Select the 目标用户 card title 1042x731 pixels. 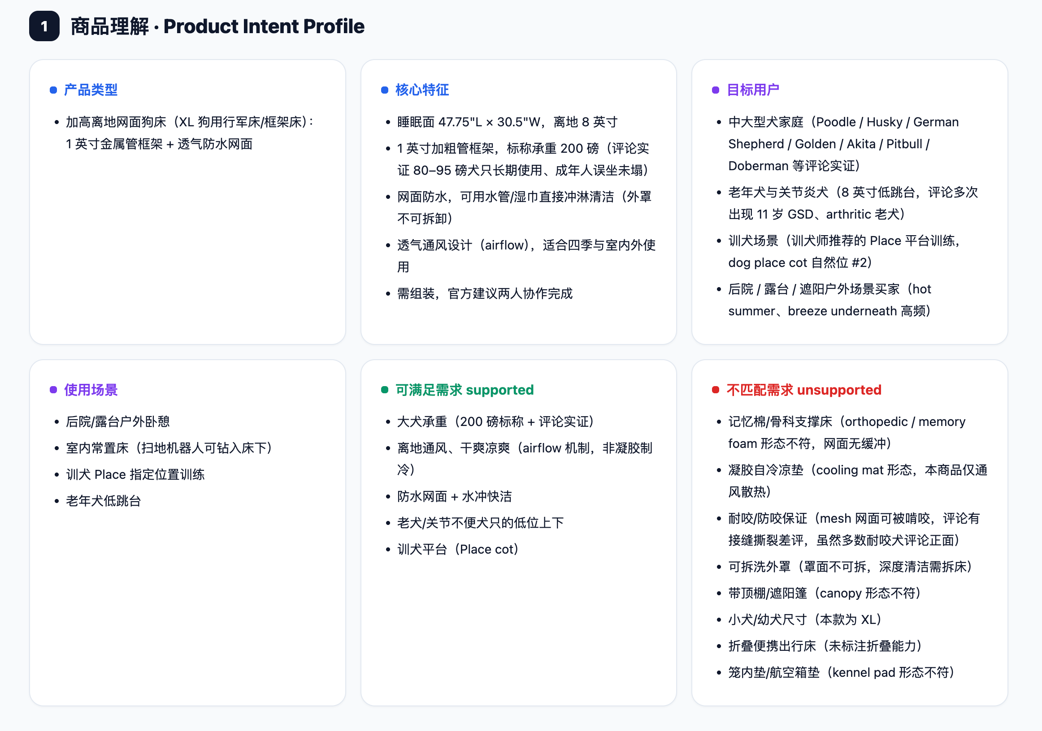coord(752,90)
